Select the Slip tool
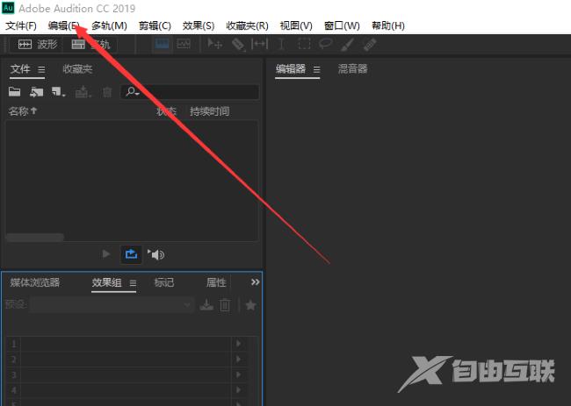The width and height of the screenshot is (571, 406). (260, 45)
